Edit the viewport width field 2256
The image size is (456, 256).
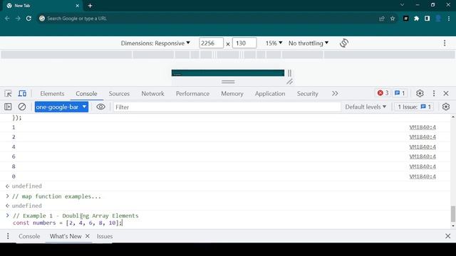[x=211, y=43]
